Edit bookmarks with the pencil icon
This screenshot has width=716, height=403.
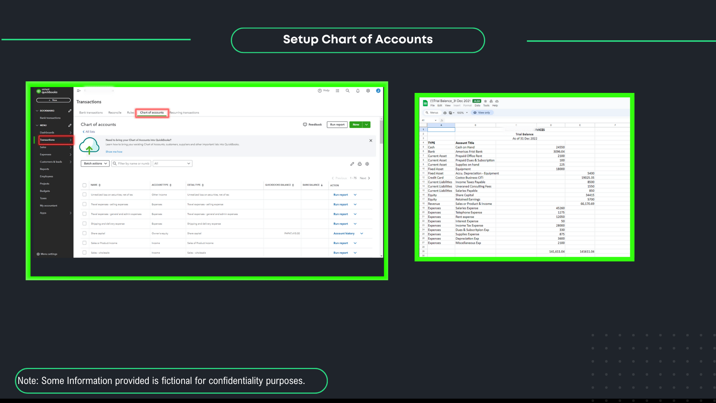tap(70, 111)
